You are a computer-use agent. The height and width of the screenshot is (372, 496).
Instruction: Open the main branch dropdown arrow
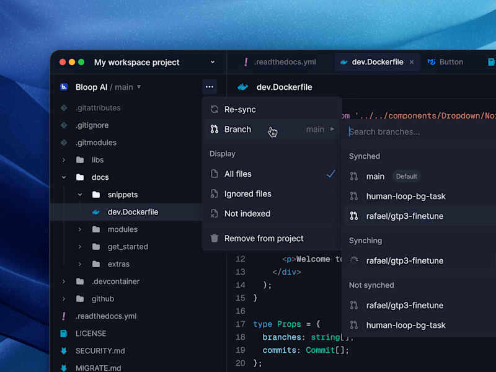tap(138, 87)
